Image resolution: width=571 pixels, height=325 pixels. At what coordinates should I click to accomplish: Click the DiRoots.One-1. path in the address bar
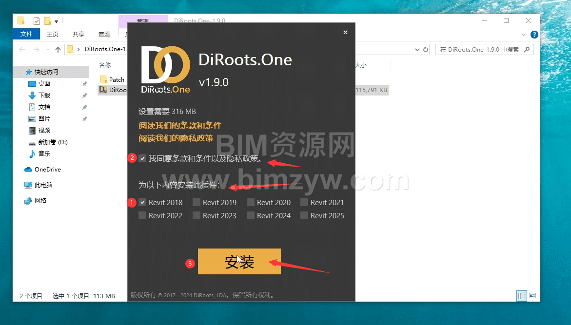106,49
